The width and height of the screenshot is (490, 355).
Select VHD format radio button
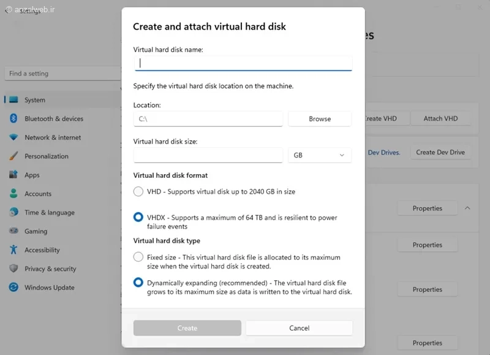pos(138,191)
